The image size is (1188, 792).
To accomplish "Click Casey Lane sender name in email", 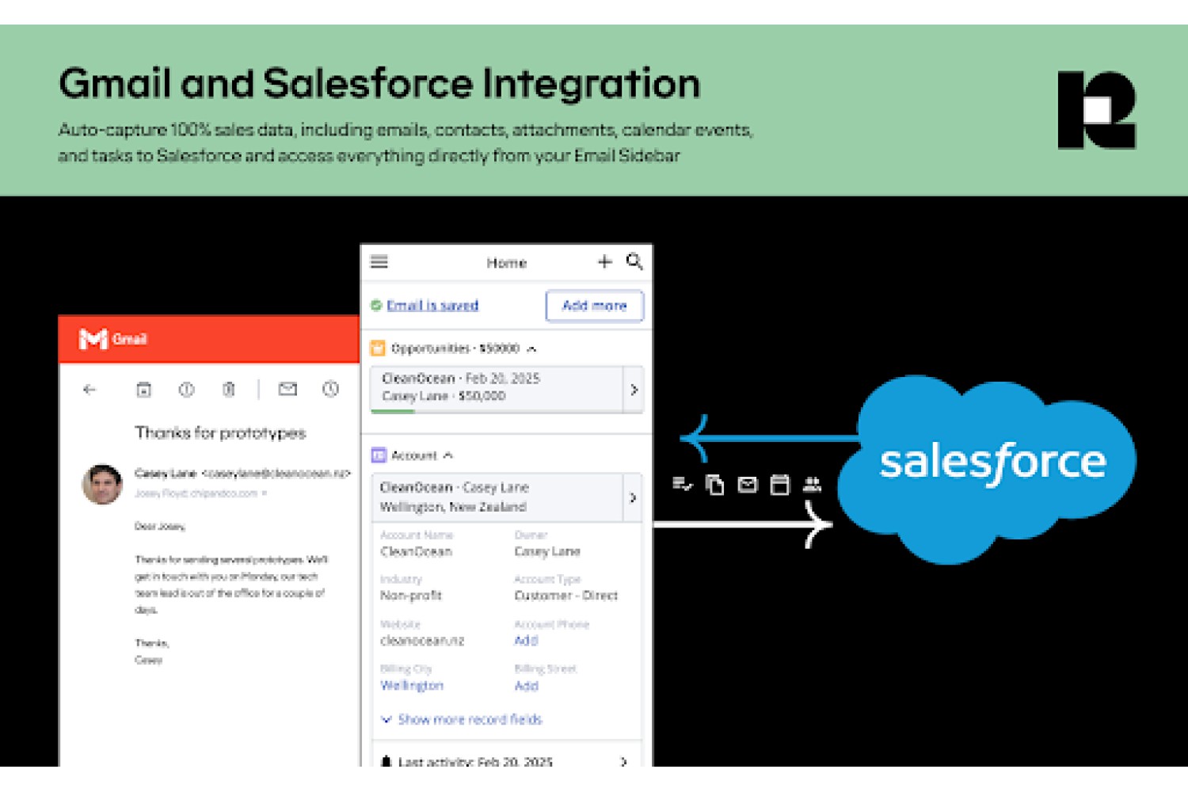I will (x=166, y=473).
